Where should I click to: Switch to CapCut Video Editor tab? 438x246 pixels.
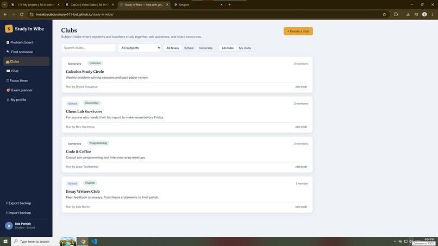point(89,5)
